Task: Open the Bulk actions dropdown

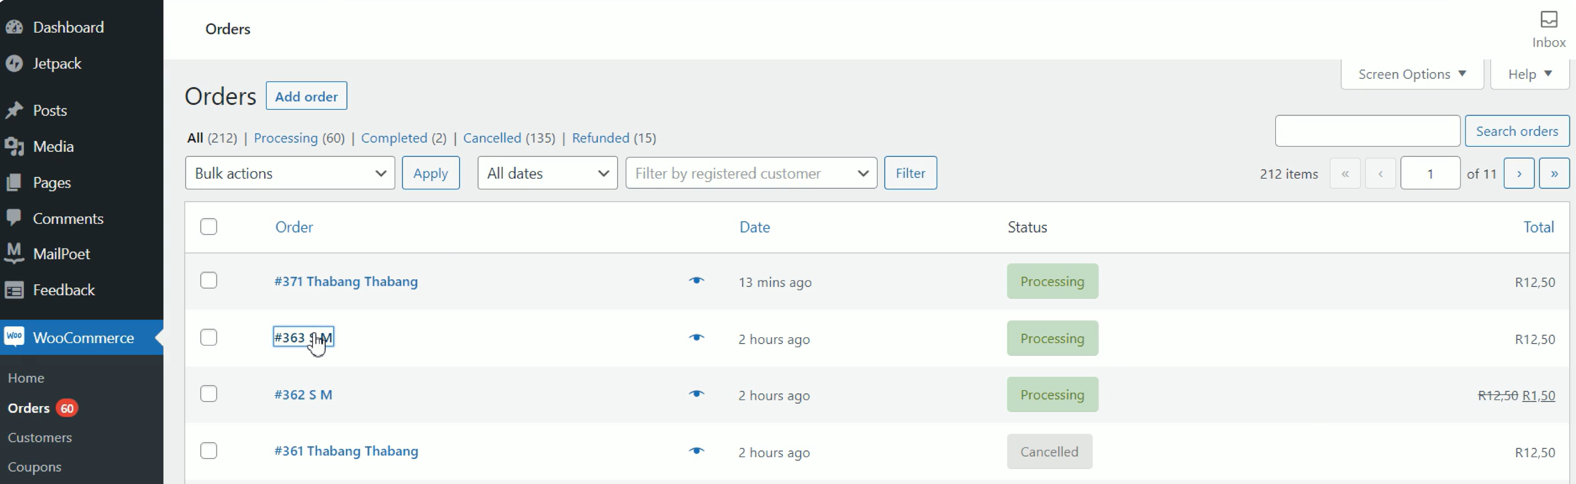Action: coord(290,173)
